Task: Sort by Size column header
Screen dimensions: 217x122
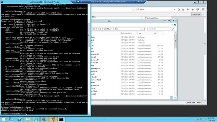Action: point(155,33)
